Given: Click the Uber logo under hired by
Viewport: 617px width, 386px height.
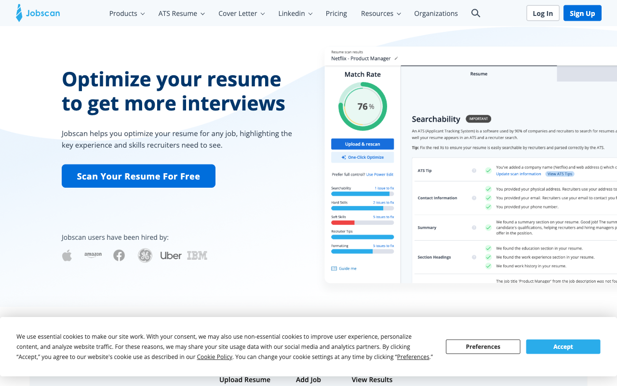Looking at the screenshot, I should tap(171, 255).
